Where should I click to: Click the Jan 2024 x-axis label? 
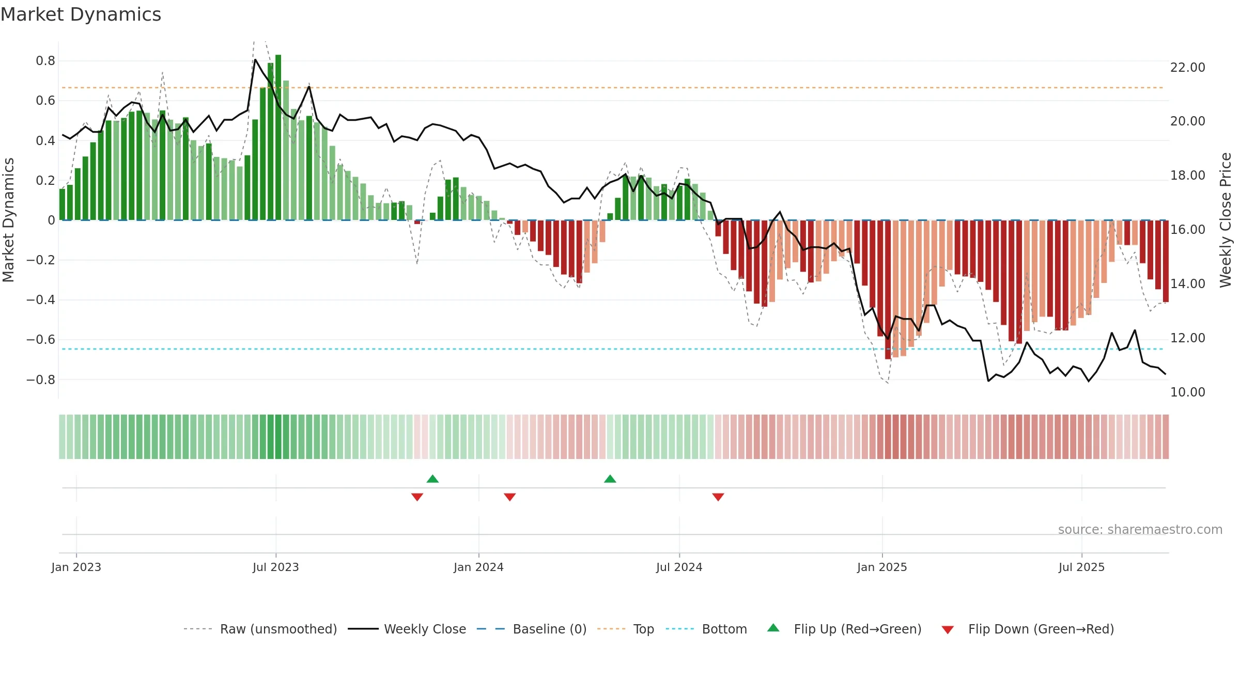(x=479, y=567)
